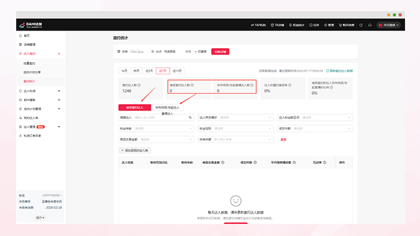The width and height of the screenshot is (420, 236).
Task: Open the 达人粉丝数区间 dropdown
Action: point(315,117)
